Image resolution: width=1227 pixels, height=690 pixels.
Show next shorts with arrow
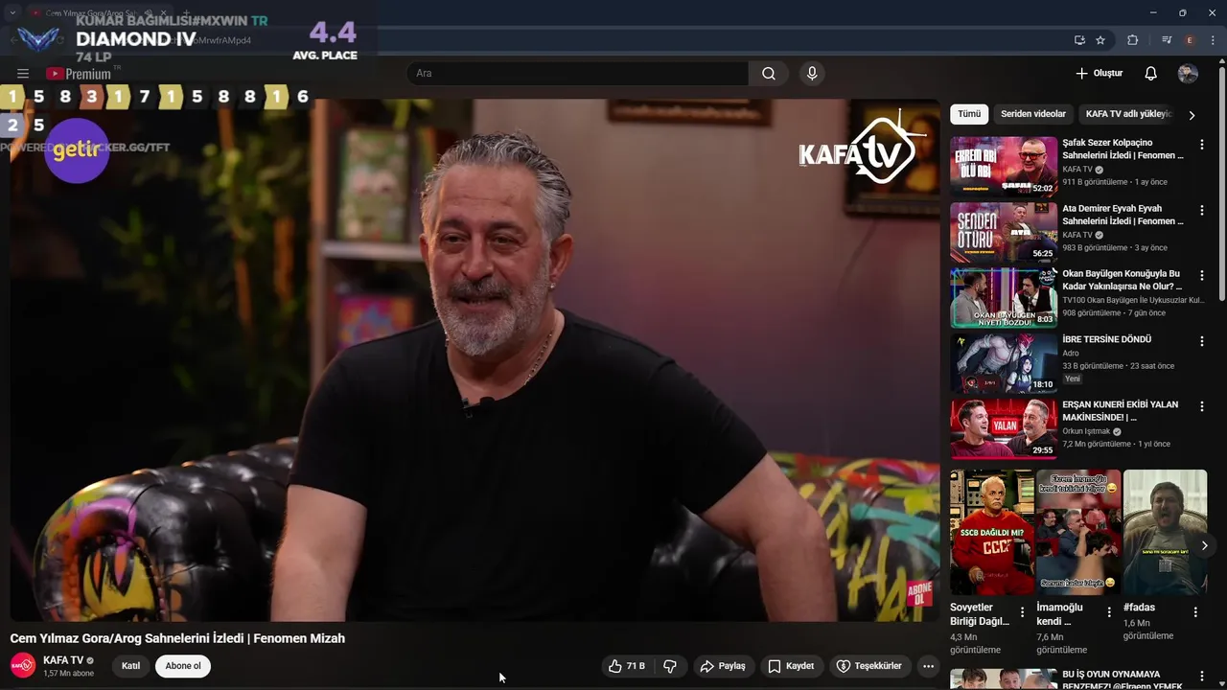point(1205,545)
